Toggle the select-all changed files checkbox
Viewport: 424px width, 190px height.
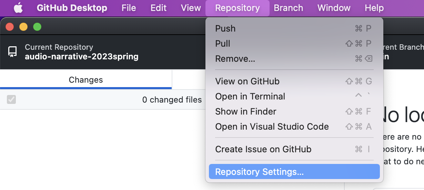pos(11,99)
